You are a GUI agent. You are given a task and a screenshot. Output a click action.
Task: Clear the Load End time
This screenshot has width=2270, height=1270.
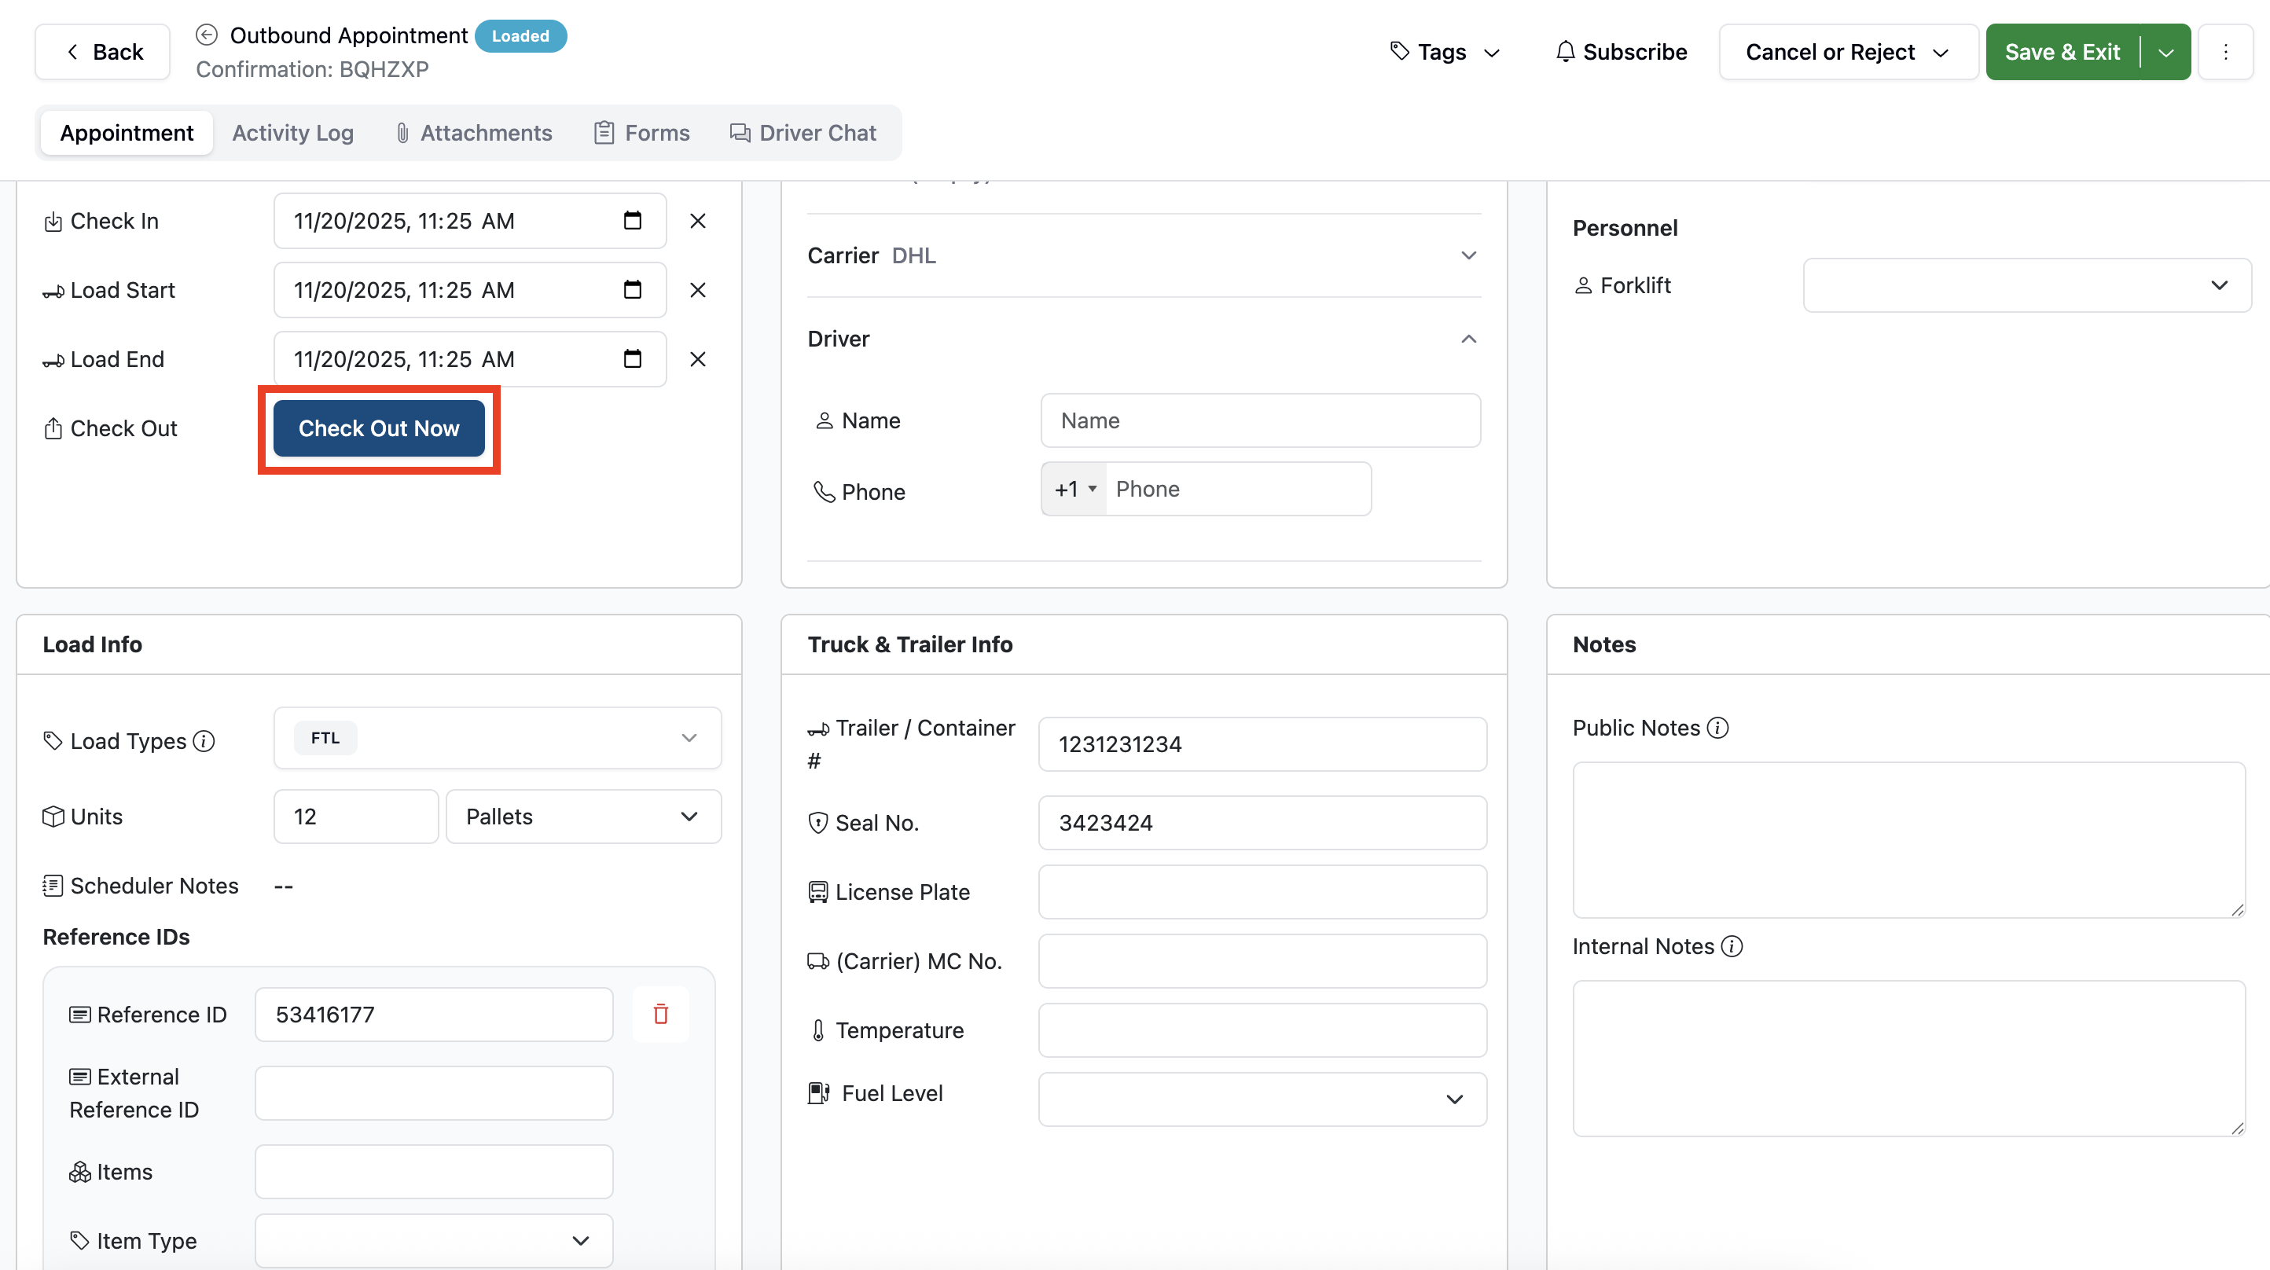pos(697,358)
